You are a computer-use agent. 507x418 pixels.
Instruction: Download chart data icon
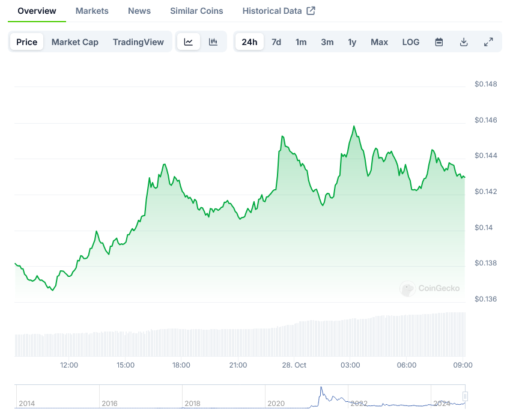[464, 42]
